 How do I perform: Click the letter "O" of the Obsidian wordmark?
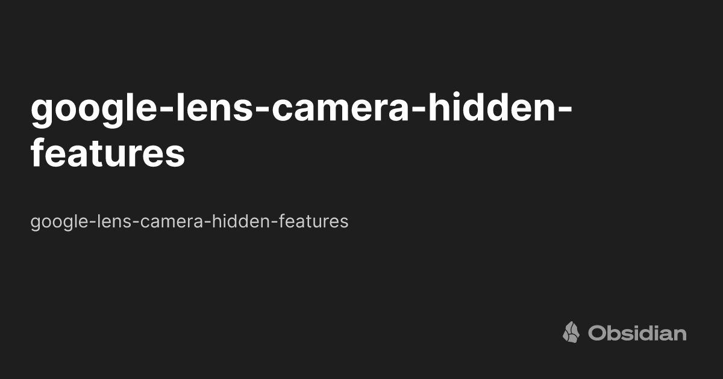(x=598, y=333)
